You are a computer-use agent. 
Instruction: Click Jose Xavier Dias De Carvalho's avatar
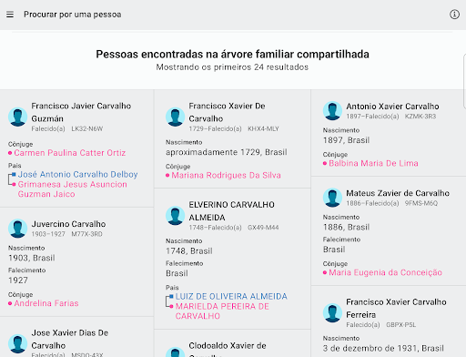17,343
